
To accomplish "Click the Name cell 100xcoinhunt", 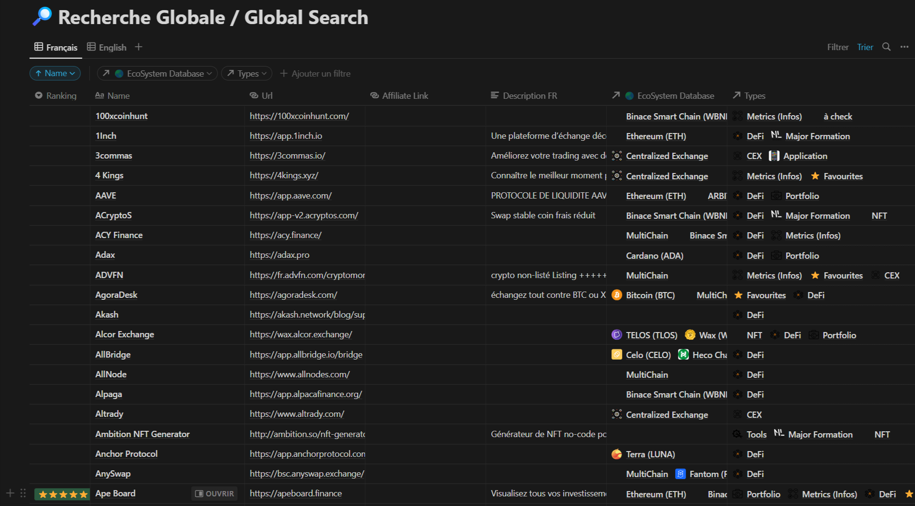I will coord(121,116).
